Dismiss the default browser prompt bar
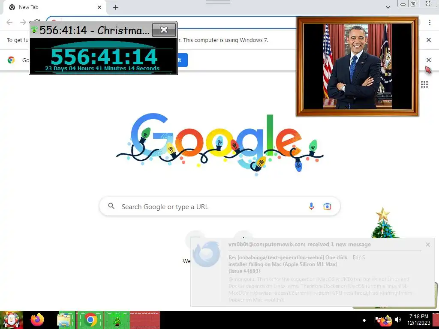 click(428, 60)
